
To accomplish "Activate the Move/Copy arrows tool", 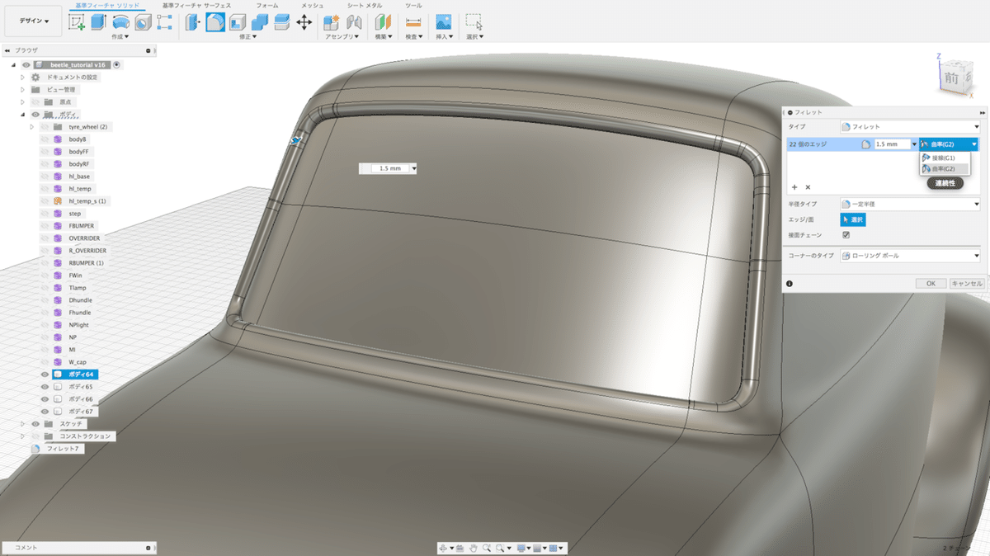I will tap(304, 23).
